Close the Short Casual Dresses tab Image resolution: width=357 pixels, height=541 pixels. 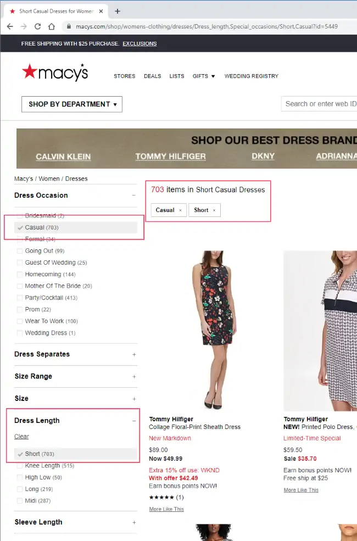coord(101,11)
